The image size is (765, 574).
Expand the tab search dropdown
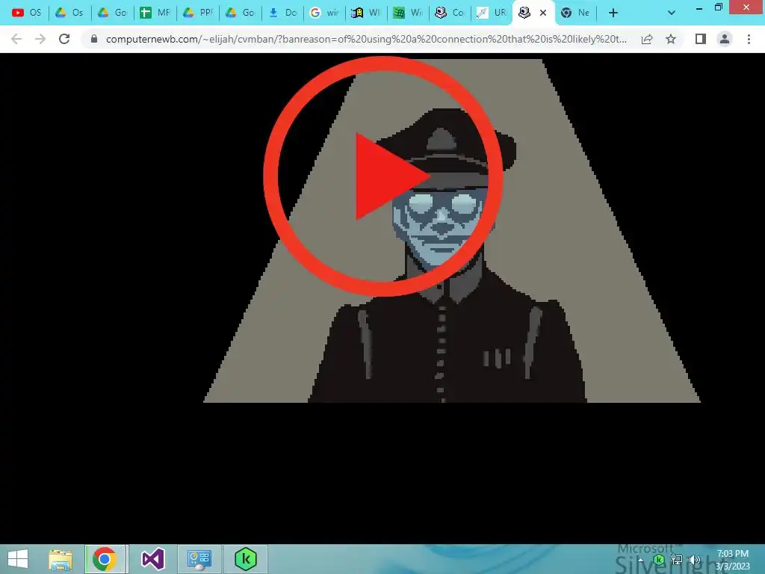click(x=672, y=13)
